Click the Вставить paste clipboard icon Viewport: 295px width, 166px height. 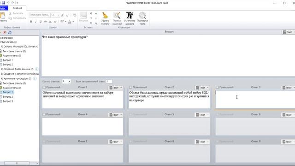(3, 15)
